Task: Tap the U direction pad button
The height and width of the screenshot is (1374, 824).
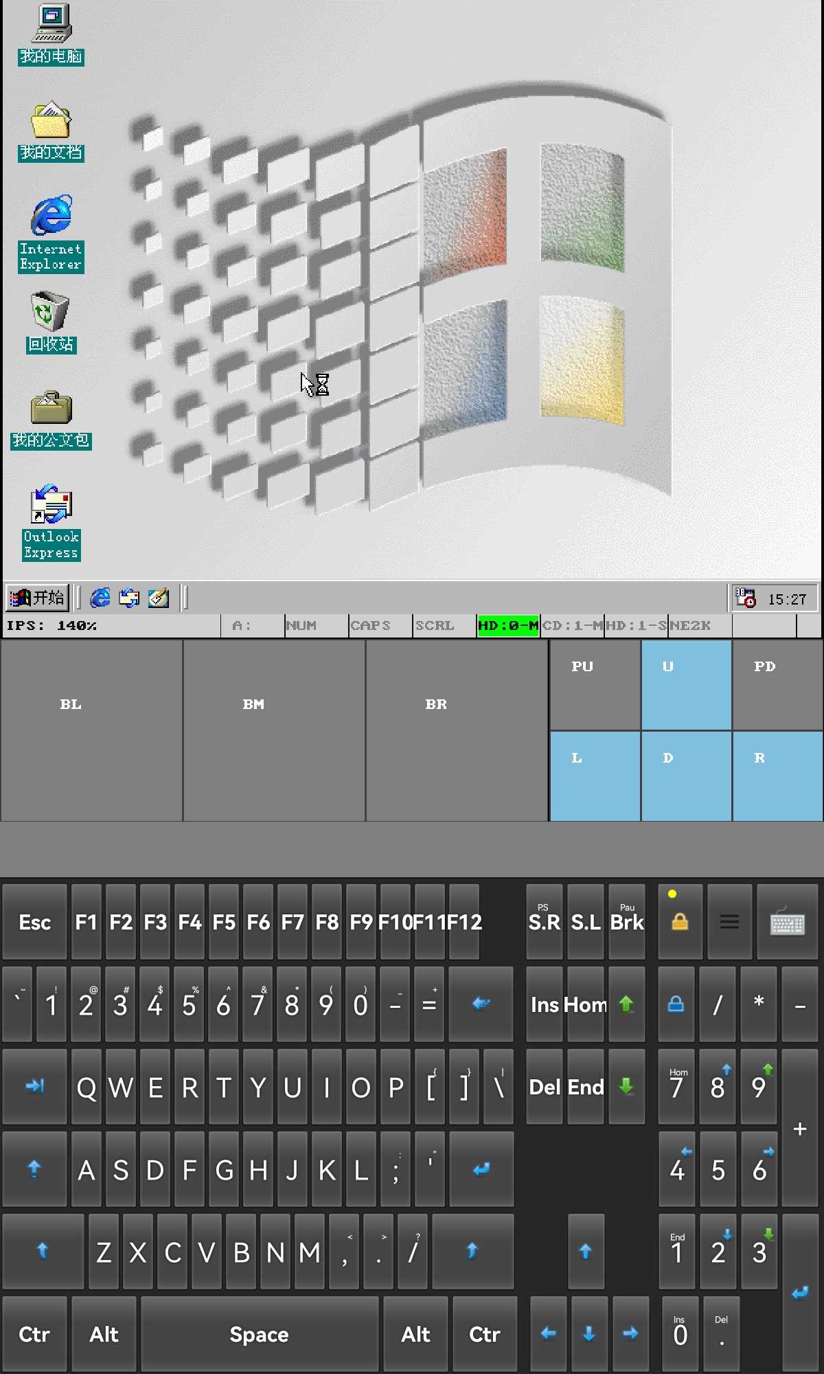Action: tap(686, 685)
